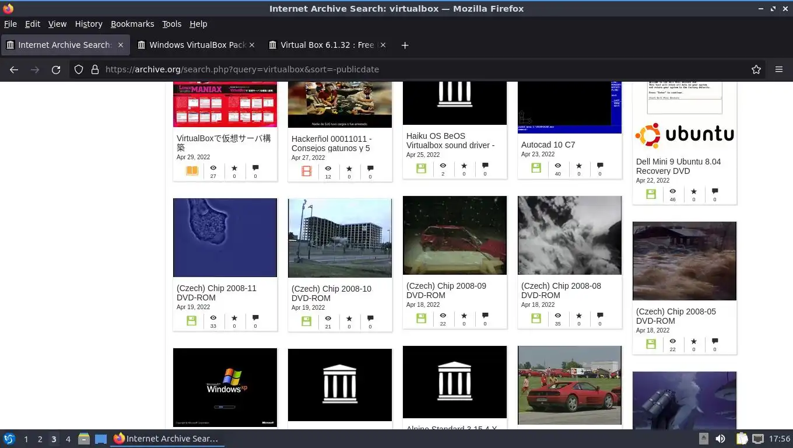This screenshot has height=448, width=793.
Task: Click the texts book icon on the VirtualBoxで仮想サーバ構築 card
Action: [x=192, y=171]
